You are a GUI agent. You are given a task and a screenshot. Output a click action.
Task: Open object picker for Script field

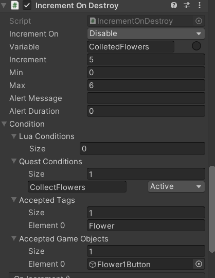coord(199,21)
